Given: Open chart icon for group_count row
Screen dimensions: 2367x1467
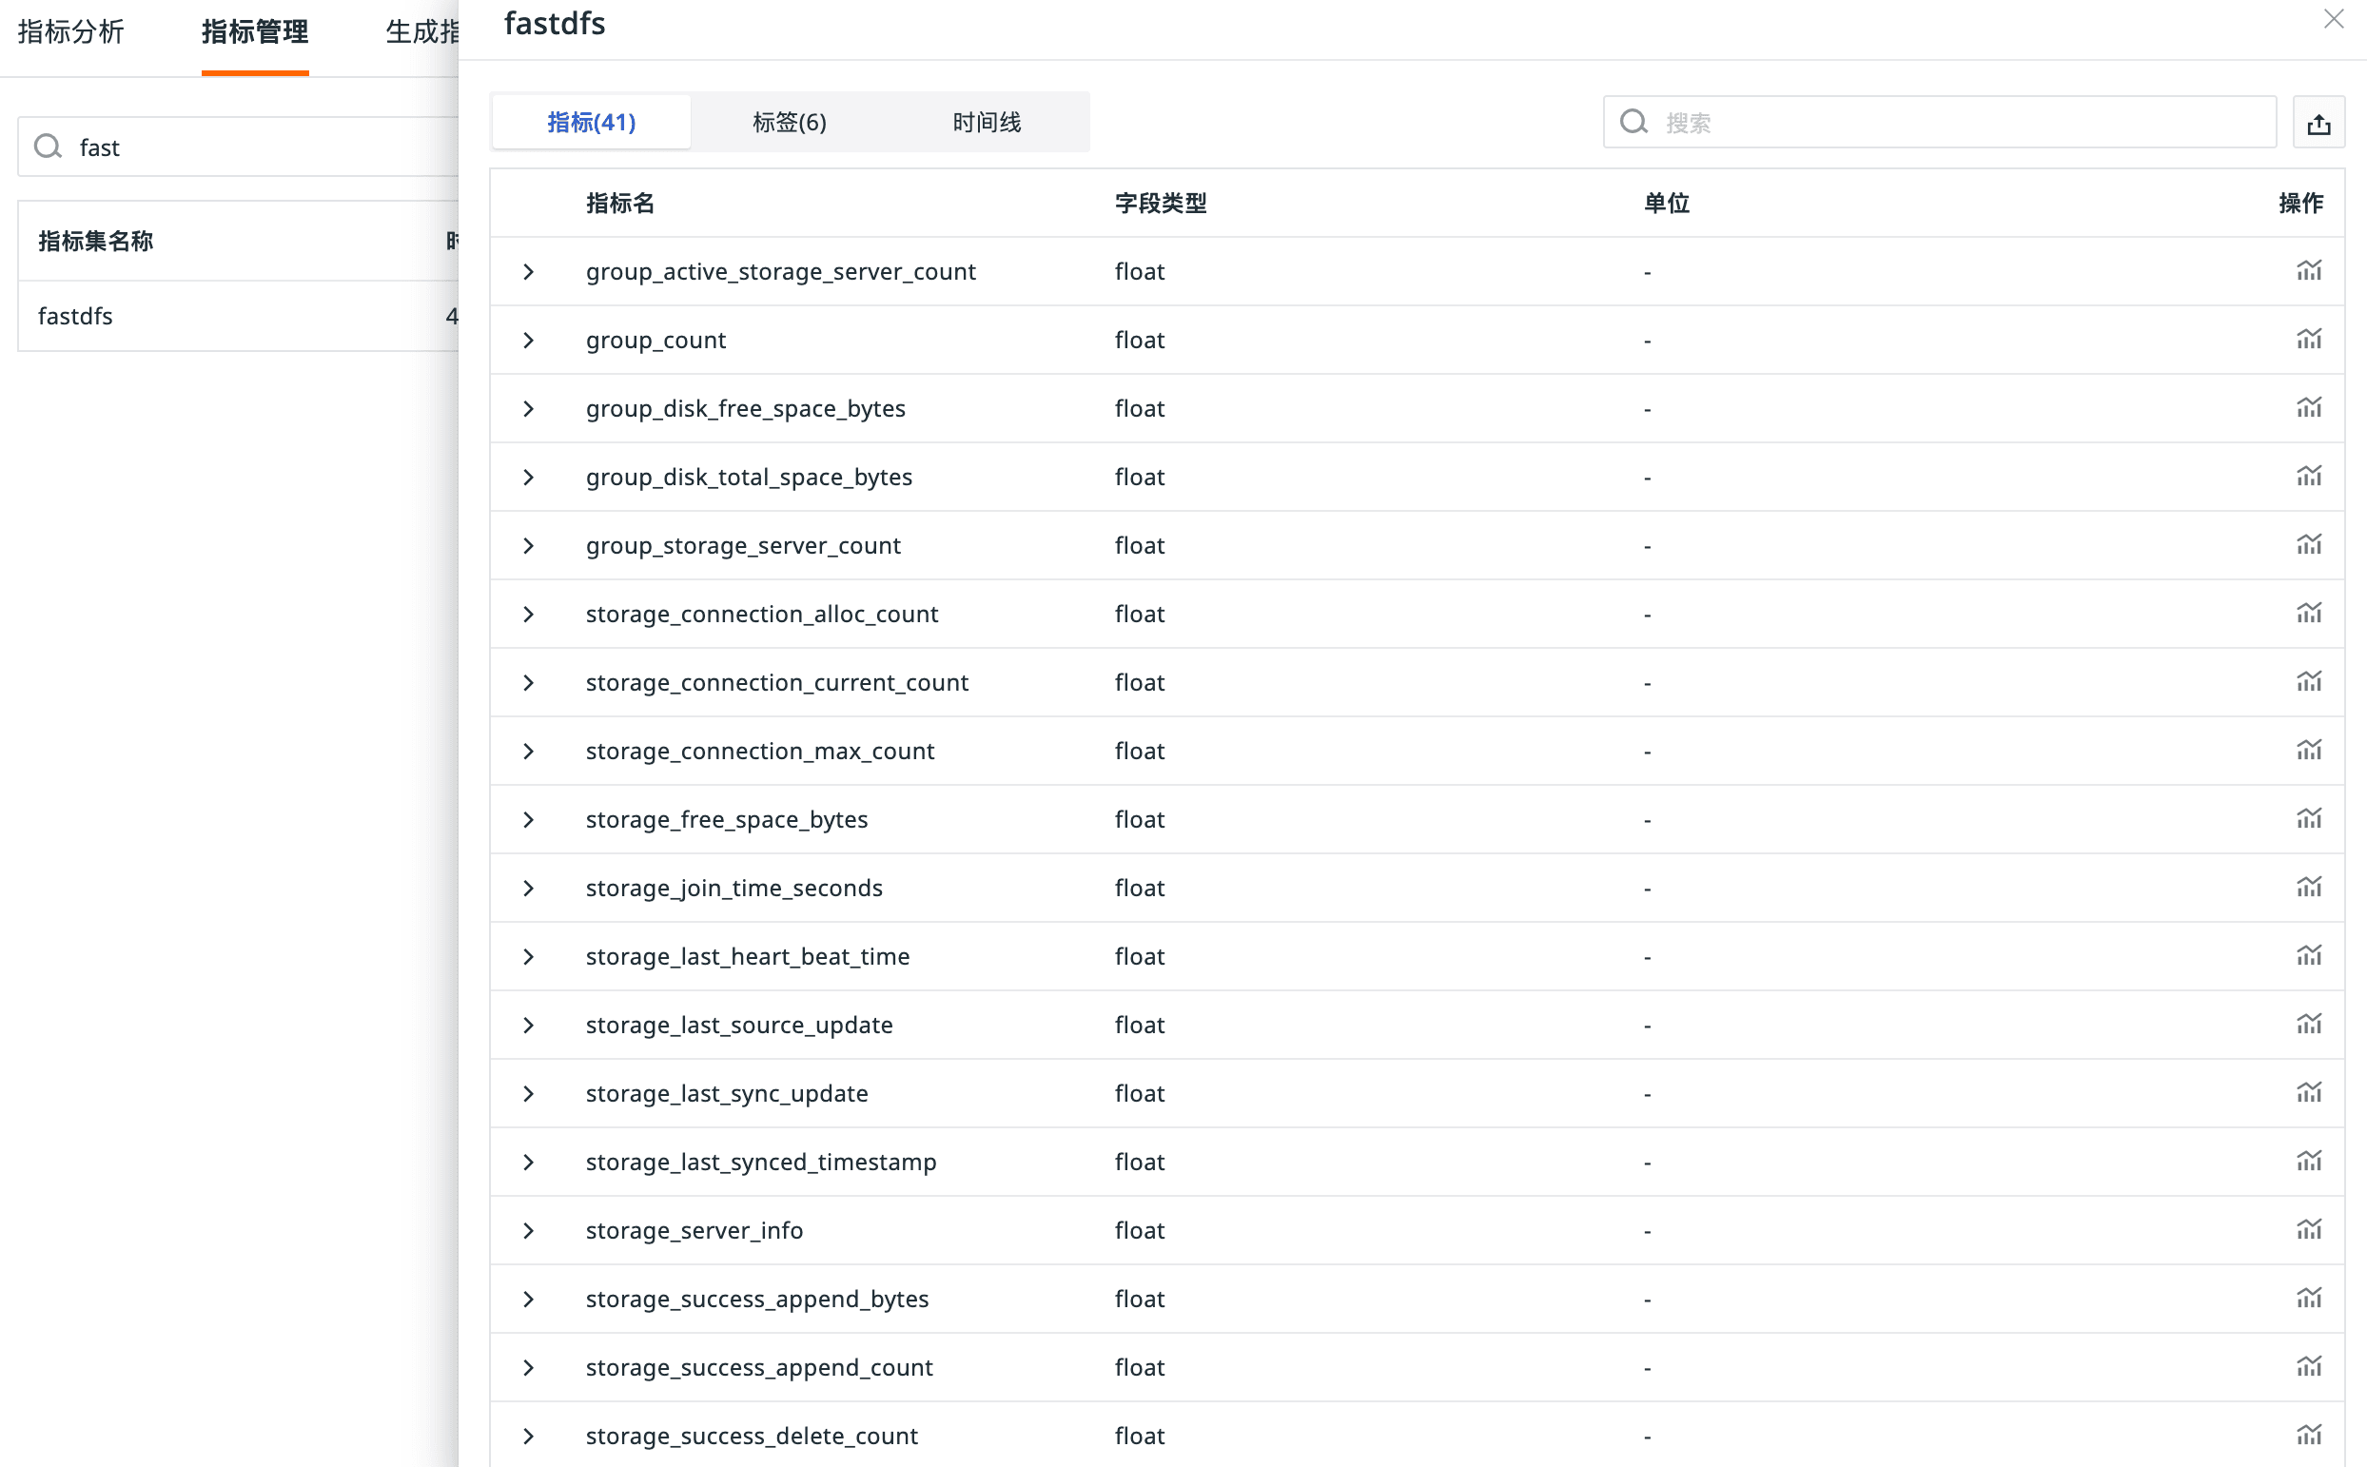Looking at the screenshot, I should tap(2309, 340).
